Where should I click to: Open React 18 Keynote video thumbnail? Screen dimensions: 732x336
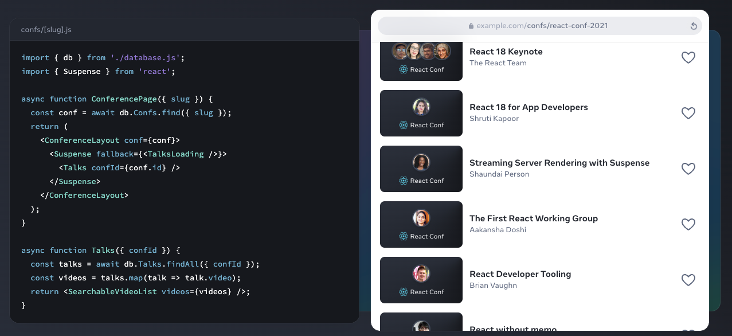coord(421,61)
